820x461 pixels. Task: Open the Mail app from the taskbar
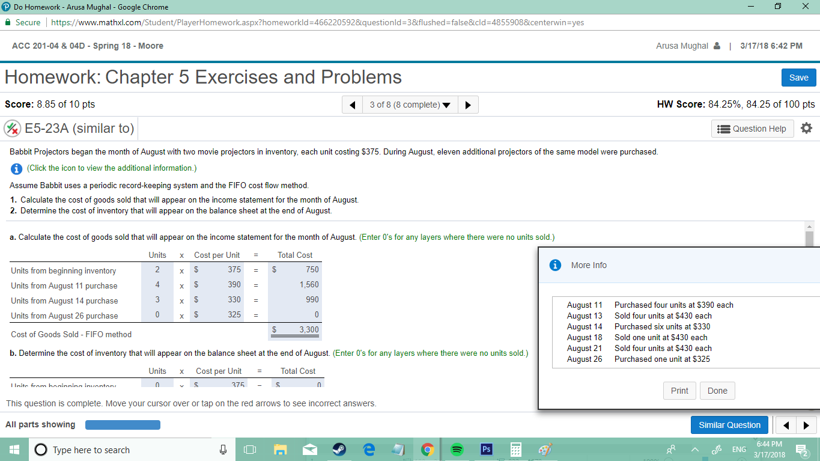309,450
